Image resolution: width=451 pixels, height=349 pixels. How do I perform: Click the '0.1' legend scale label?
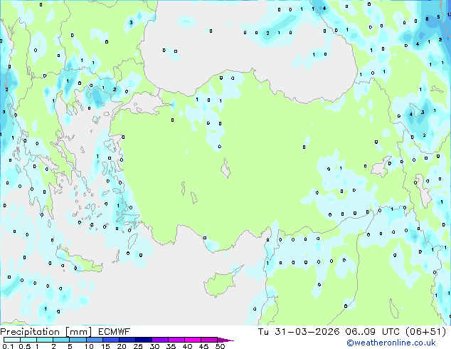(8, 346)
